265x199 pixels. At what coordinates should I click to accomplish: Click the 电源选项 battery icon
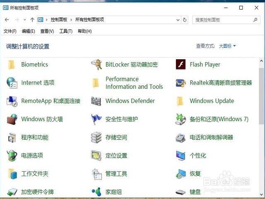pos(12,155)
